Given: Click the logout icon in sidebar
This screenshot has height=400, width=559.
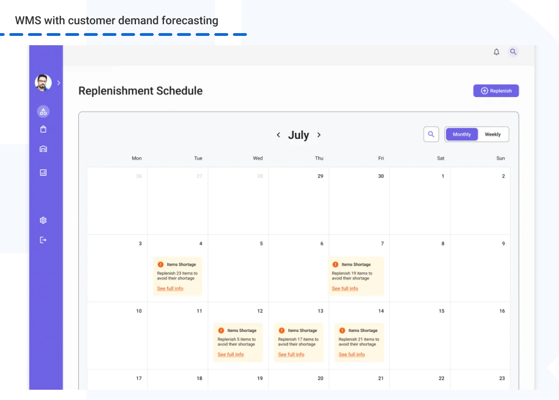Looking at the screenshot, I should 43,240.
